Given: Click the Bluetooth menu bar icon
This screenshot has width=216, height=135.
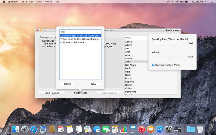Looking at the screenshot, I should point(173,2).
